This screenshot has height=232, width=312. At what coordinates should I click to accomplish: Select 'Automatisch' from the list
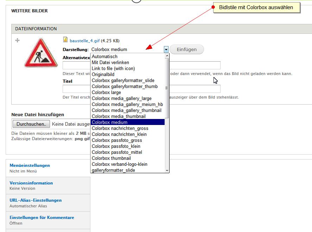[104, 56]
